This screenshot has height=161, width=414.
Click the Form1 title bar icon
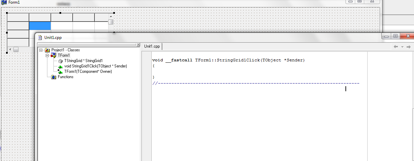4,2
